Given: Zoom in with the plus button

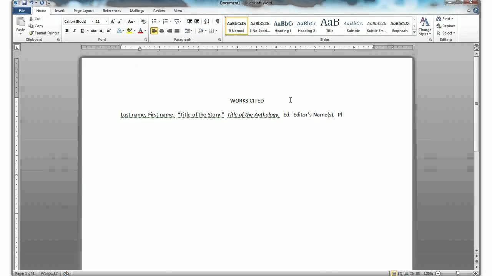Looking at the screenshot, I should 475,273.
